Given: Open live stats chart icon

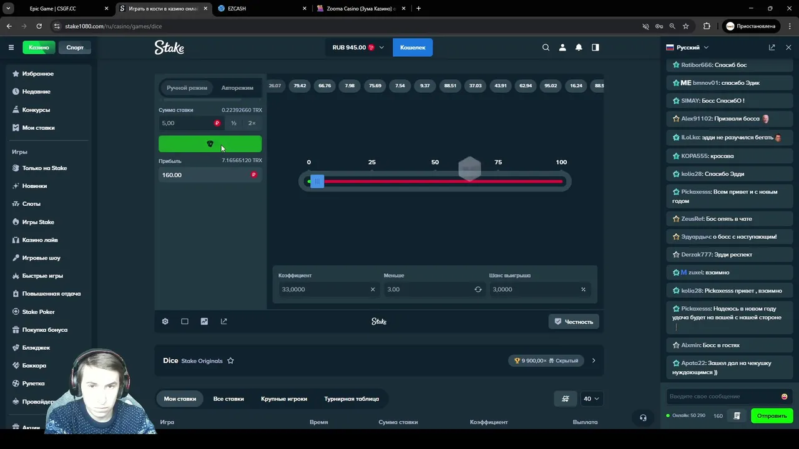Looking at the screenshot, I should click(x=204, y=321).
